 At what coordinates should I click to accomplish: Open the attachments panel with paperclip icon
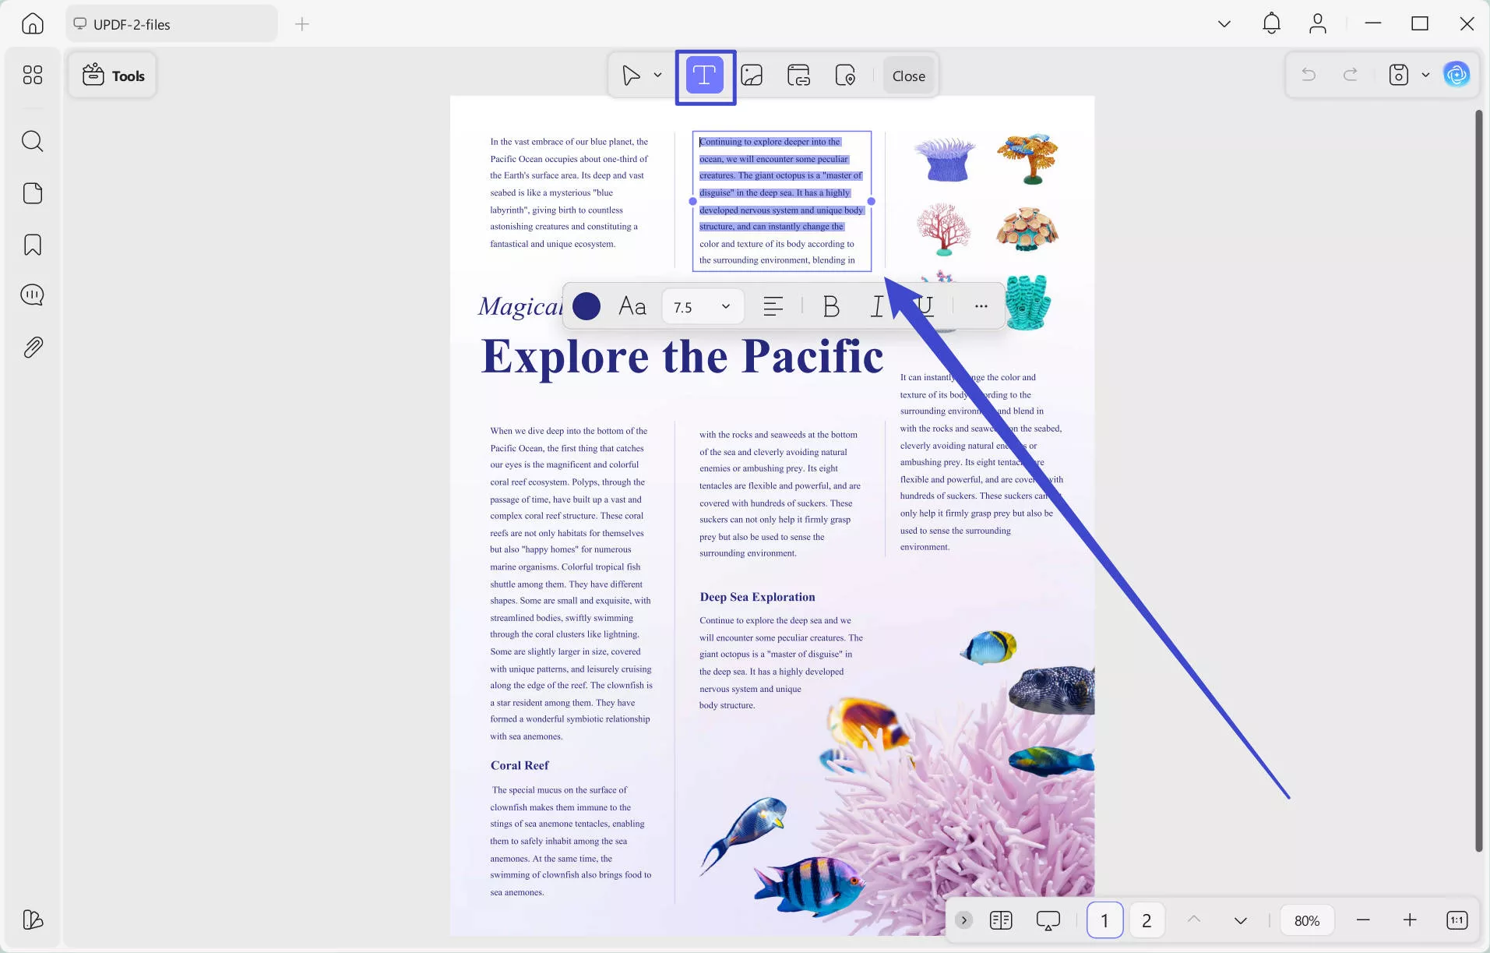click(32, 347)
